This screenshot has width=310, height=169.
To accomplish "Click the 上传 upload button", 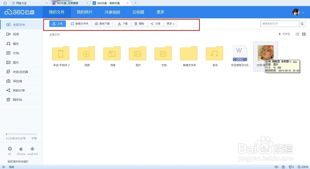I will pos(58,24).
